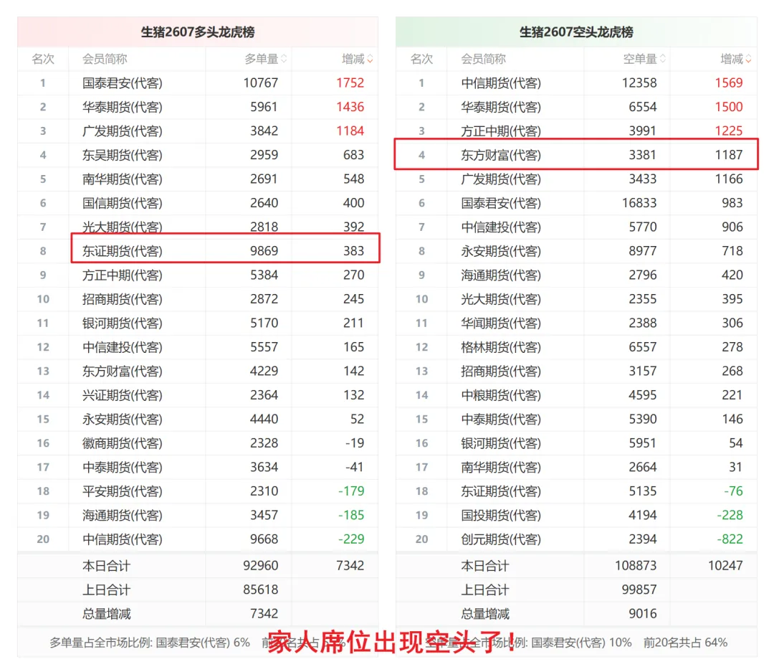The height and width of the screenshot is (667, 774).
Task: Click 本日合计 total 92960
Action: click(261, 566)
